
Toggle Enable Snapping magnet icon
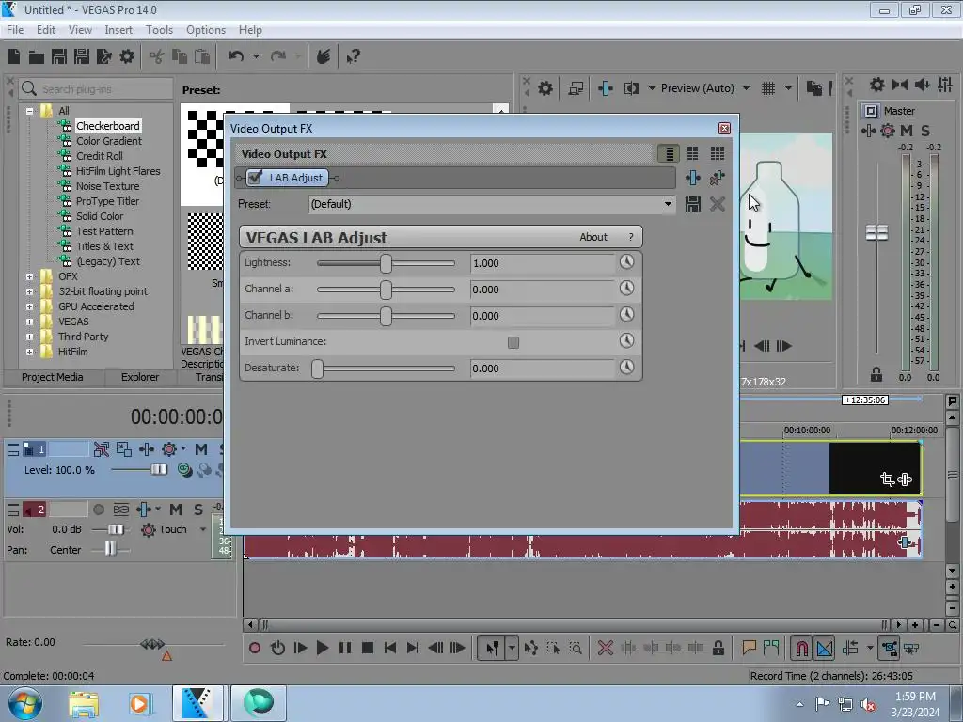pyautogui.click(x=802, y=649)
